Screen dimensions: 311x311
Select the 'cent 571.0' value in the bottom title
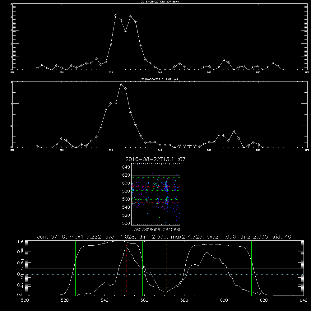click(x=52, y=237)
